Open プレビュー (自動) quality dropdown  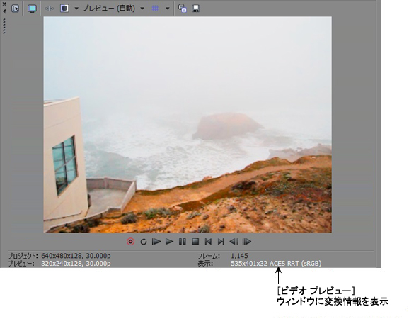tap(113, 9)
